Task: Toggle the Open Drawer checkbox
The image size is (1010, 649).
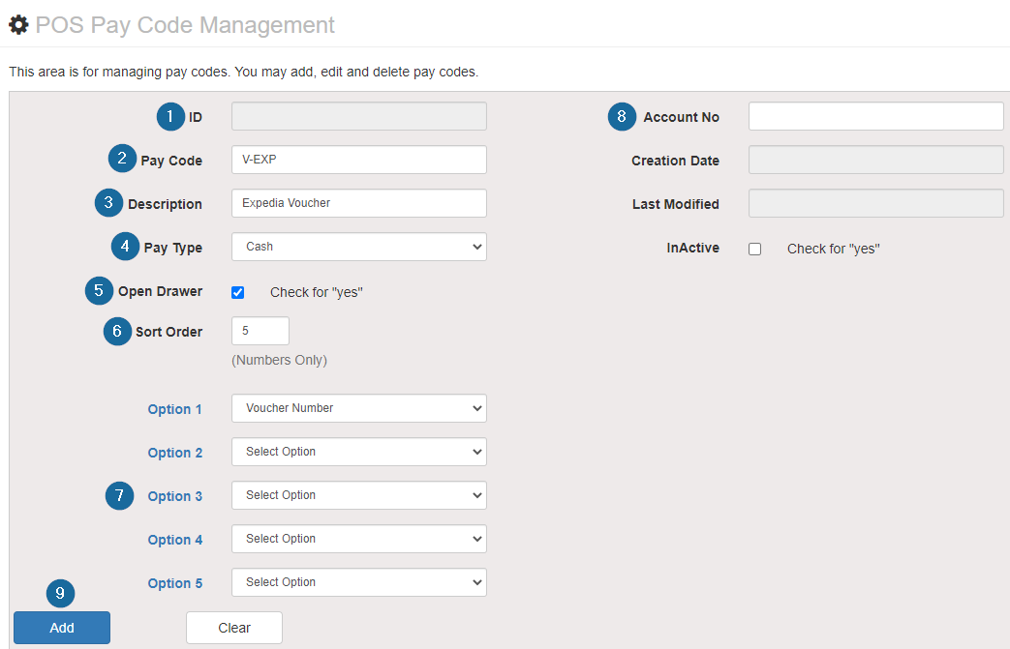Action: coord(237,293)
